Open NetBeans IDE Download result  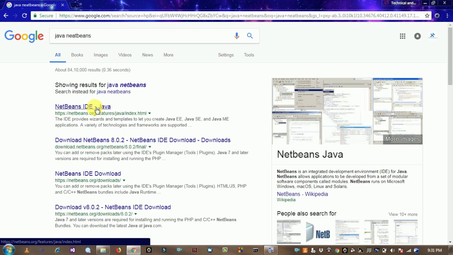(x=88, y=174)
